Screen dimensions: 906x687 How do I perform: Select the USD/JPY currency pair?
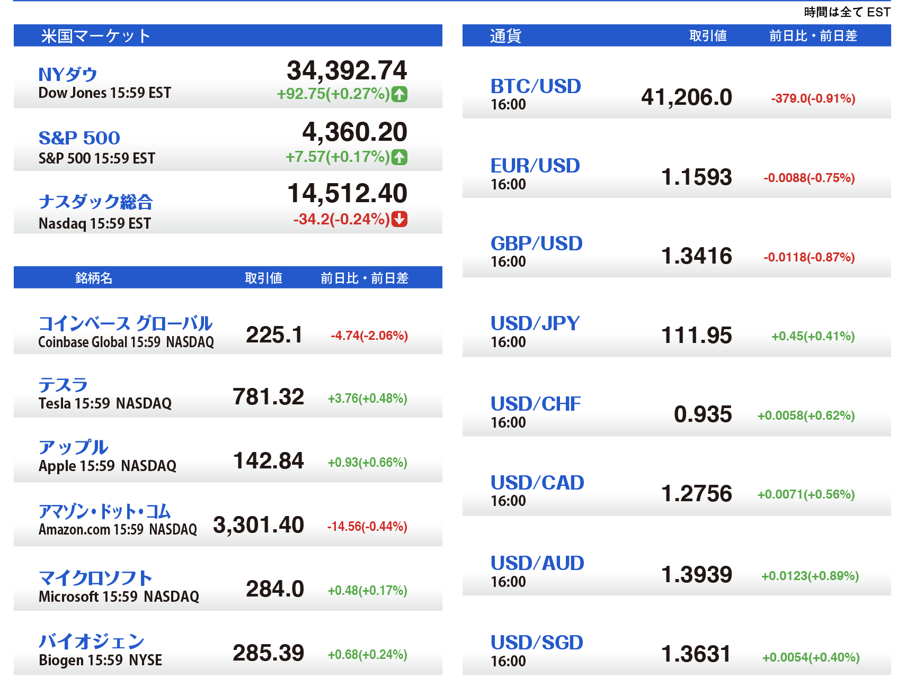(535, 323)
